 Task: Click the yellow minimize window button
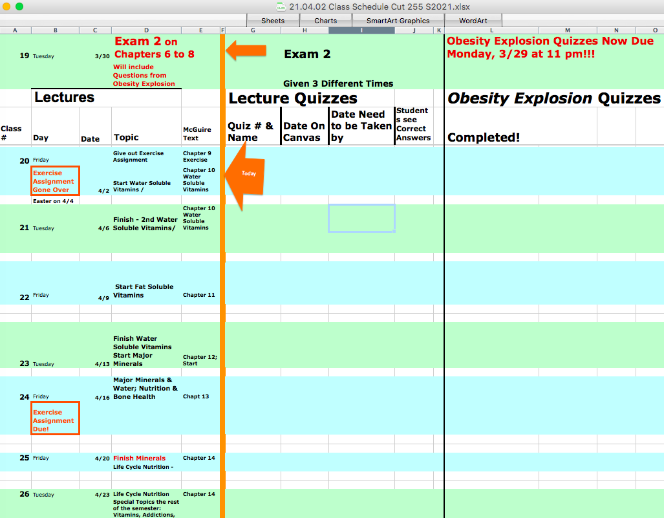tap(8, 6)
